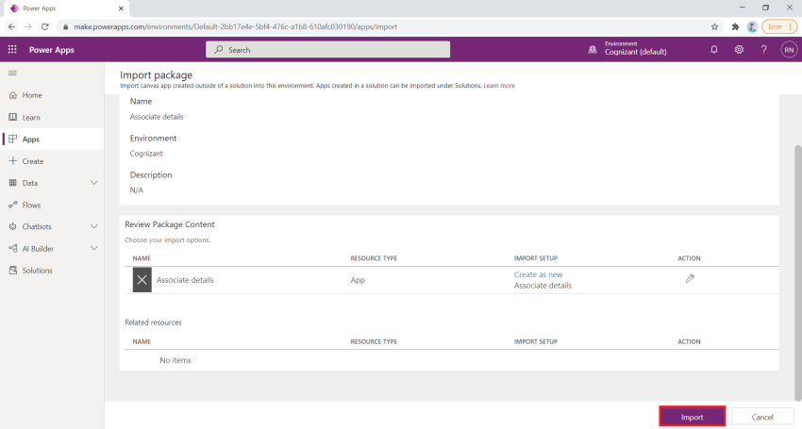Click the Related resources heading
Image resolution: width=802 pixels, height=429 pixels.
click(153, 322)
